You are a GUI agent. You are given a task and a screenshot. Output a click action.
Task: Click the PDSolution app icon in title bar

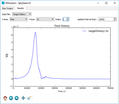[3, 3]
